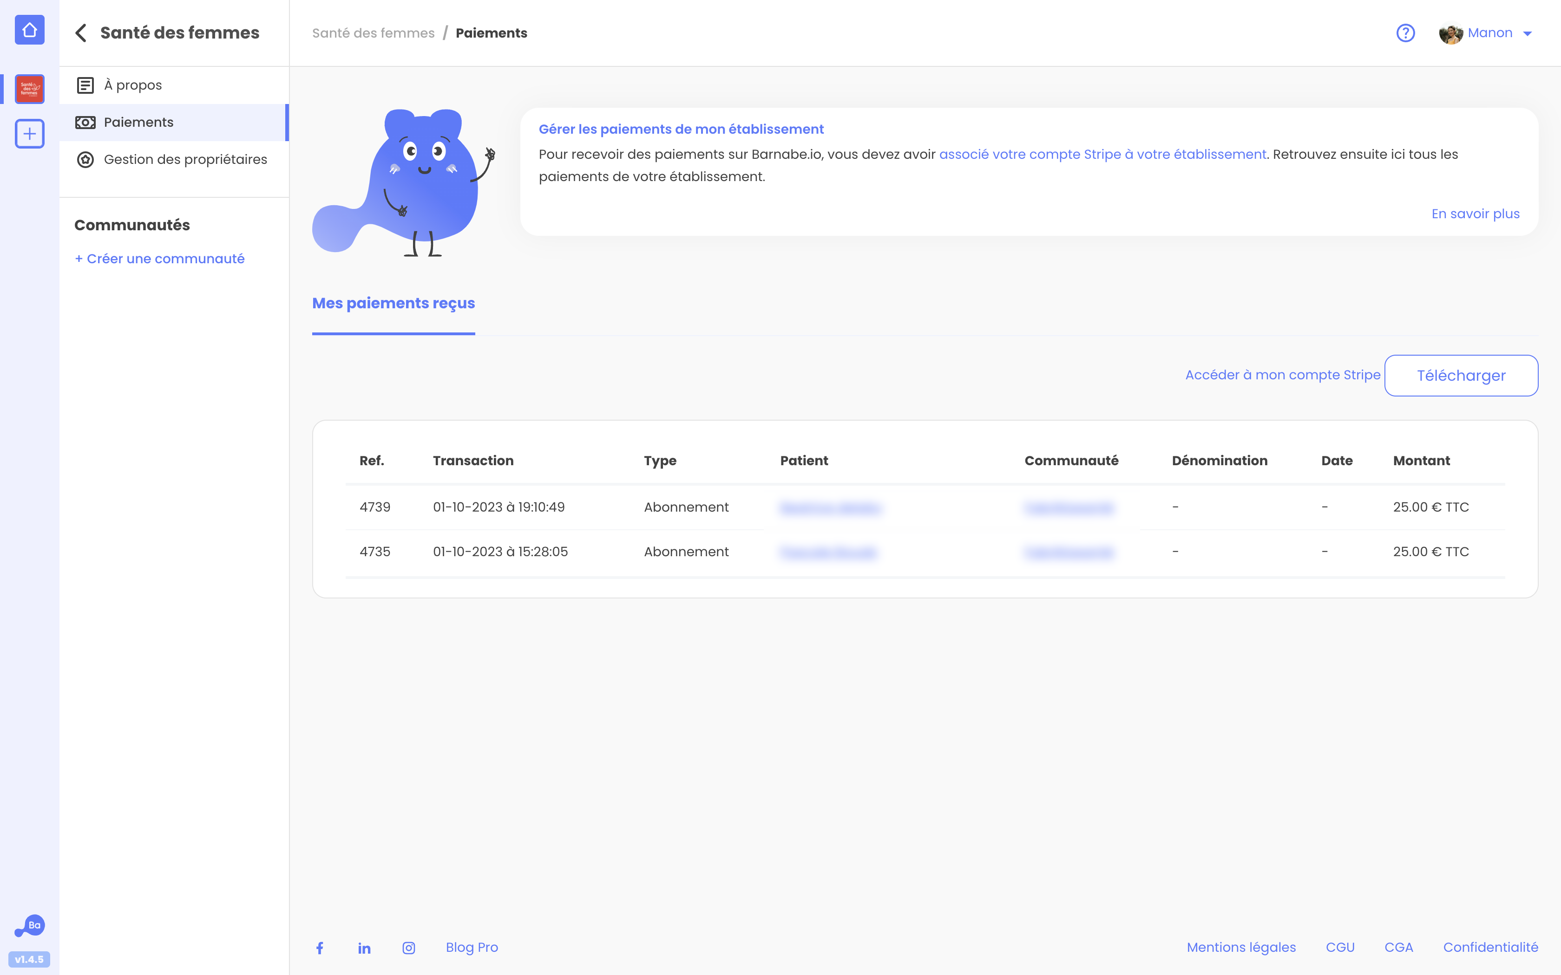Click the Manon username
The height and width of the screenshot is (975, 1561).
pyautogui.click(x=1490, y=33)
